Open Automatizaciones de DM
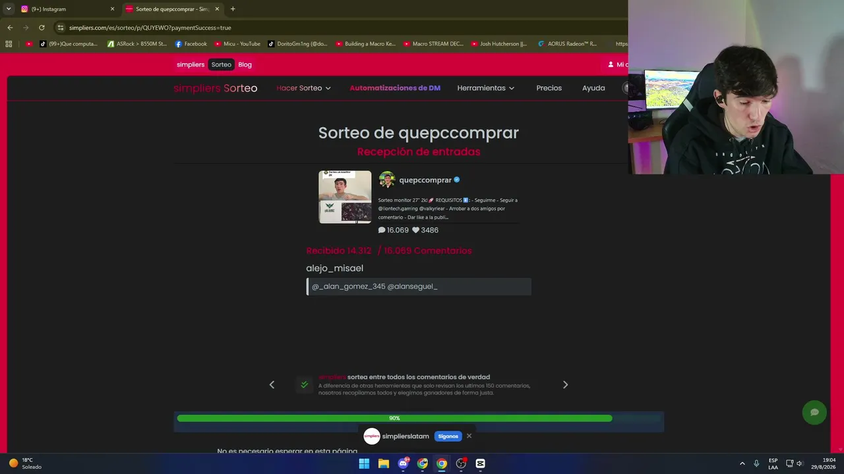844x474 pixels. [395, 88]
